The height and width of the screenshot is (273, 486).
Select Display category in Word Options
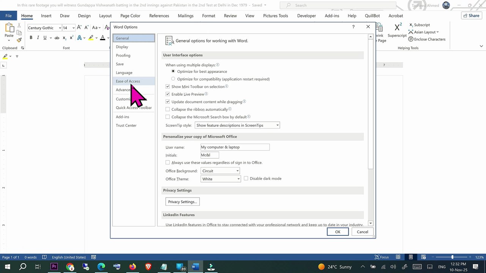(x=134, y=47)
